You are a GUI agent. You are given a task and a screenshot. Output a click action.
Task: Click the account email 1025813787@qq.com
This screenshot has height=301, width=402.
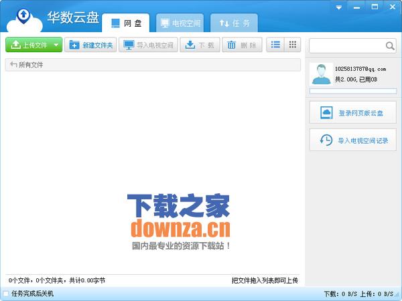pos(360,69)
